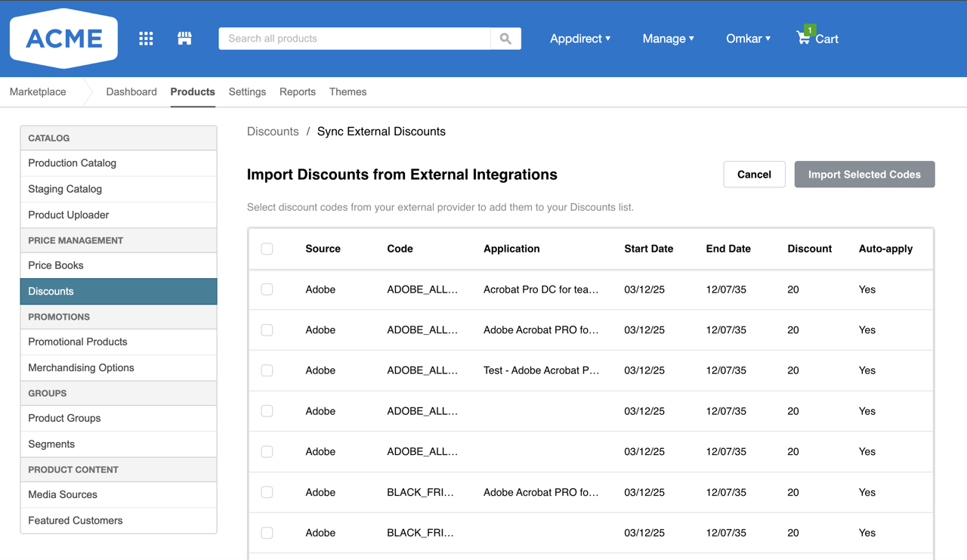Click the search magnifier icon
The width and height of the screenshot is (967, 560).
pyautogui.click(x=505, y=39)
